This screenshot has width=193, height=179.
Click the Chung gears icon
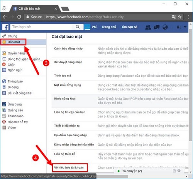click(4, 36)
